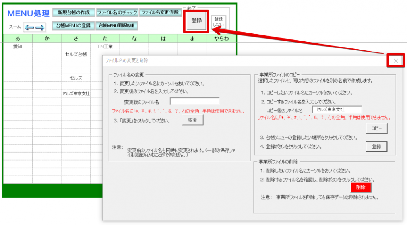Viewport: 407px width, 225px height.
Task: Select the セルズ台帳 cell
Action: click(x=76, y=54)
